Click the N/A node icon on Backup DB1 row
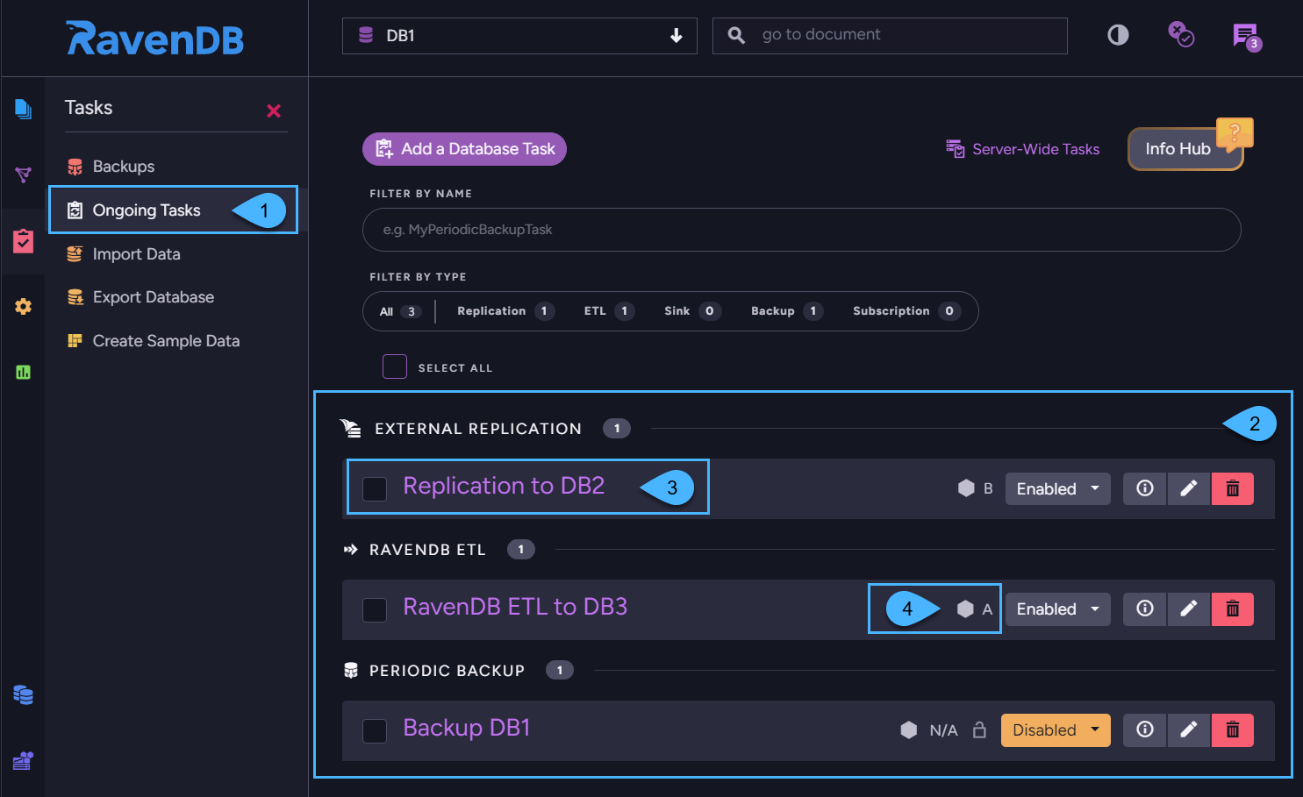Image resolution: width=1303 pixels, height=797 pixels. click(909, 729)
